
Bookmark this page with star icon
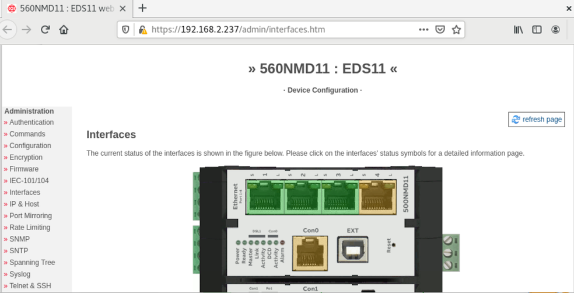[456, 30]
